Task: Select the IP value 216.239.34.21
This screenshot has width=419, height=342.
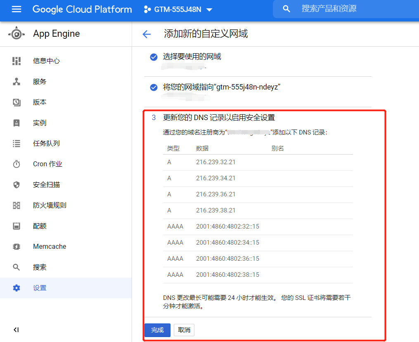Action: coord(215,178)
